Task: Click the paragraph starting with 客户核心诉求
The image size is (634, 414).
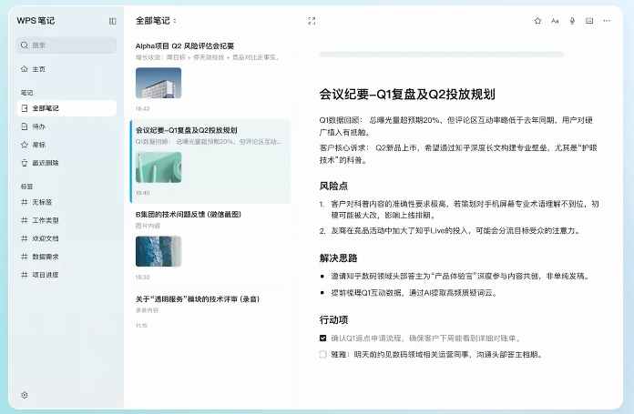Action: [458, 154]
